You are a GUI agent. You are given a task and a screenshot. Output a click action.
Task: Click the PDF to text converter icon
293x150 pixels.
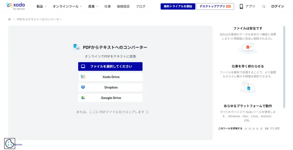click(x=76, y=47)
